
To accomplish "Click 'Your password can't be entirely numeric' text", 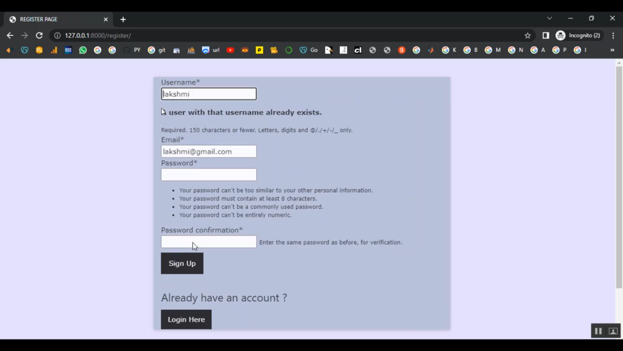I will pyautogui.click(x=235, y=215).
